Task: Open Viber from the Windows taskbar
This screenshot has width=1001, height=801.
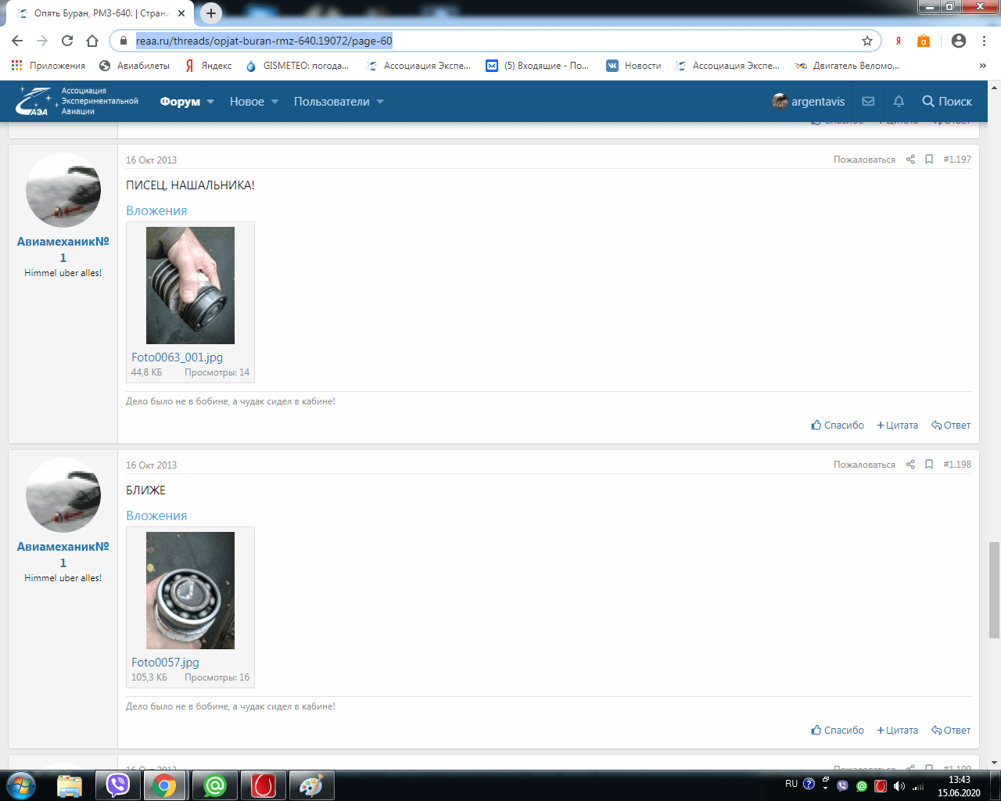Action: [118, 785]
